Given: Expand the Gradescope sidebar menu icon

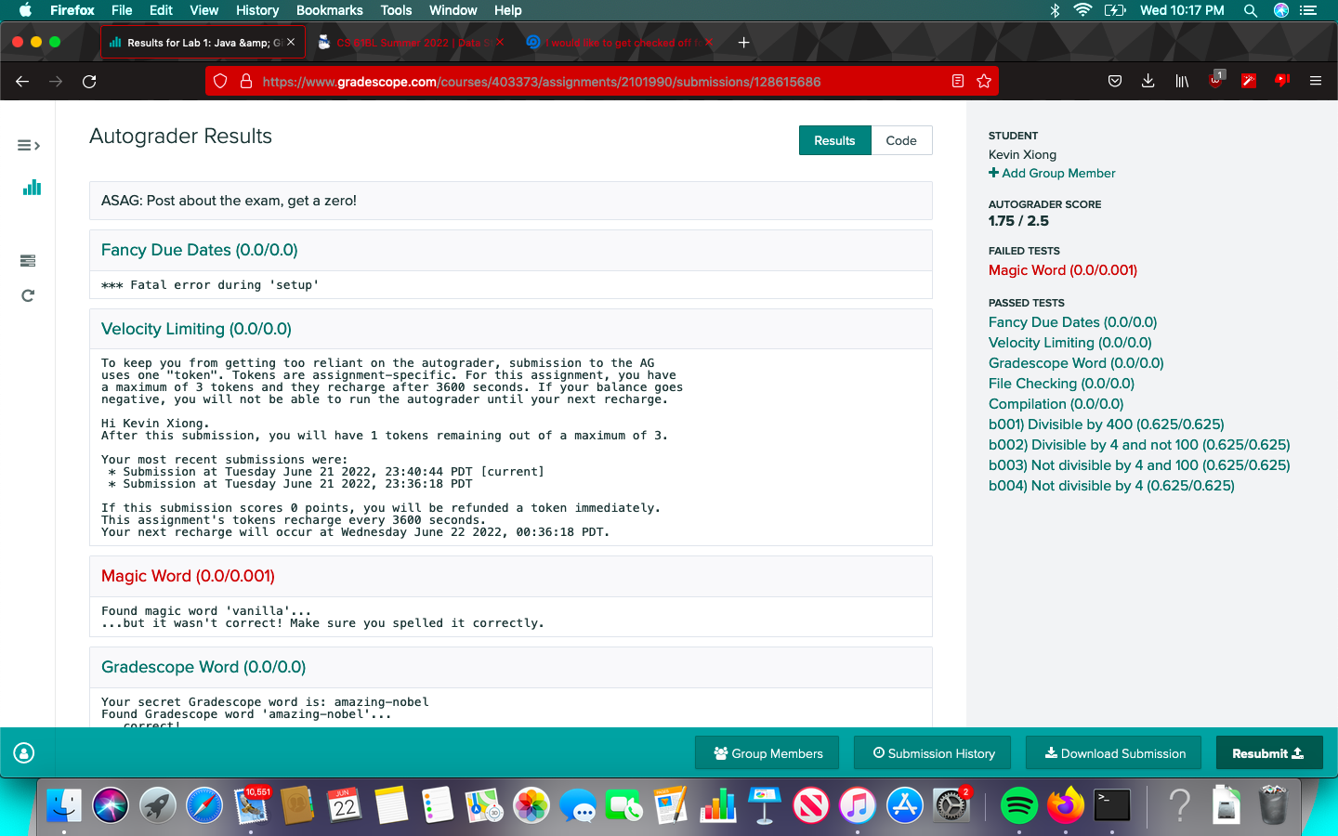Looking at the screenshot, I should (28, 145).
